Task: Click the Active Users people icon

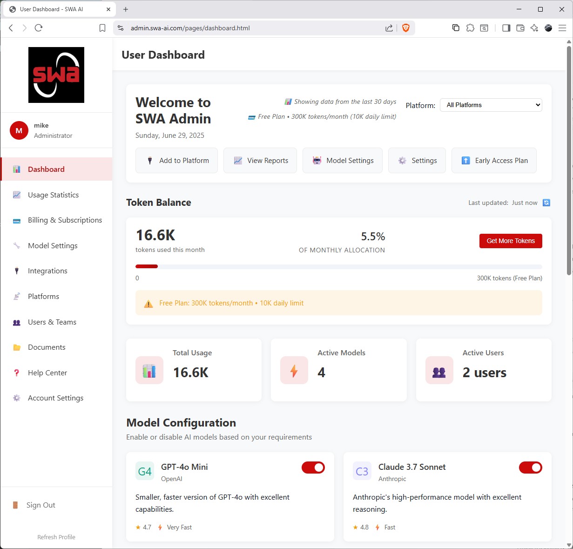Action: tap(439, 371)
